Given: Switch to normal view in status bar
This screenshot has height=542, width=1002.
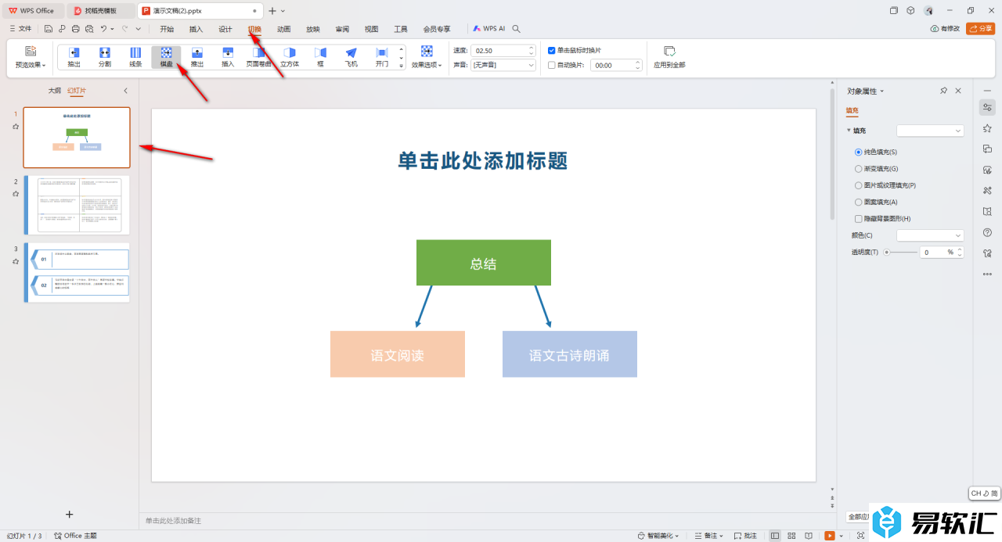Looking at the screenshot, I should point(775,536).
